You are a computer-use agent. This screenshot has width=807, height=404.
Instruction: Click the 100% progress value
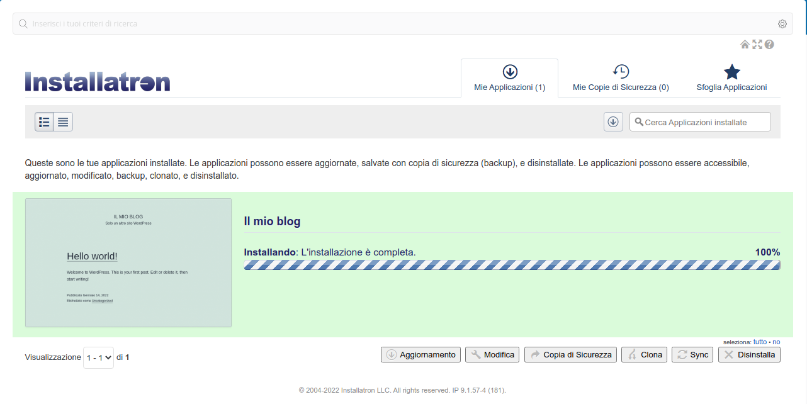pyautogui.click(x=768, y=252)
